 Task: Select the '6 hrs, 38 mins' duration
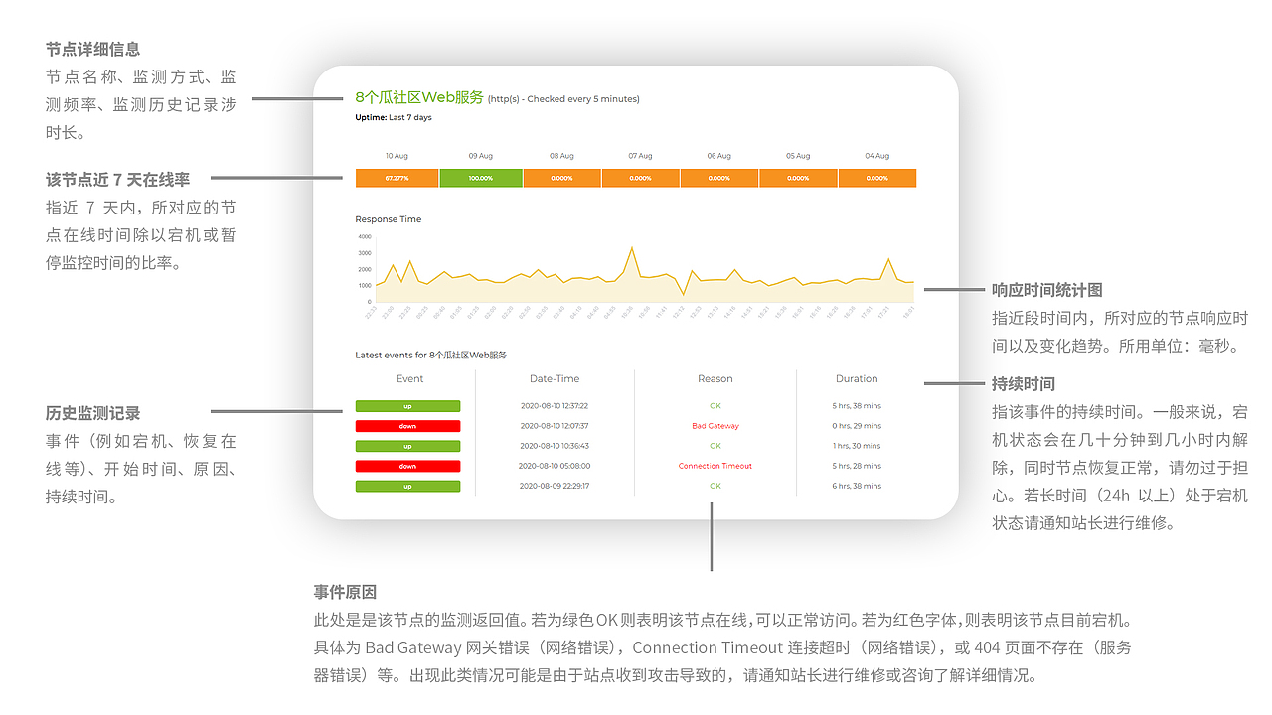coord(857,486)
